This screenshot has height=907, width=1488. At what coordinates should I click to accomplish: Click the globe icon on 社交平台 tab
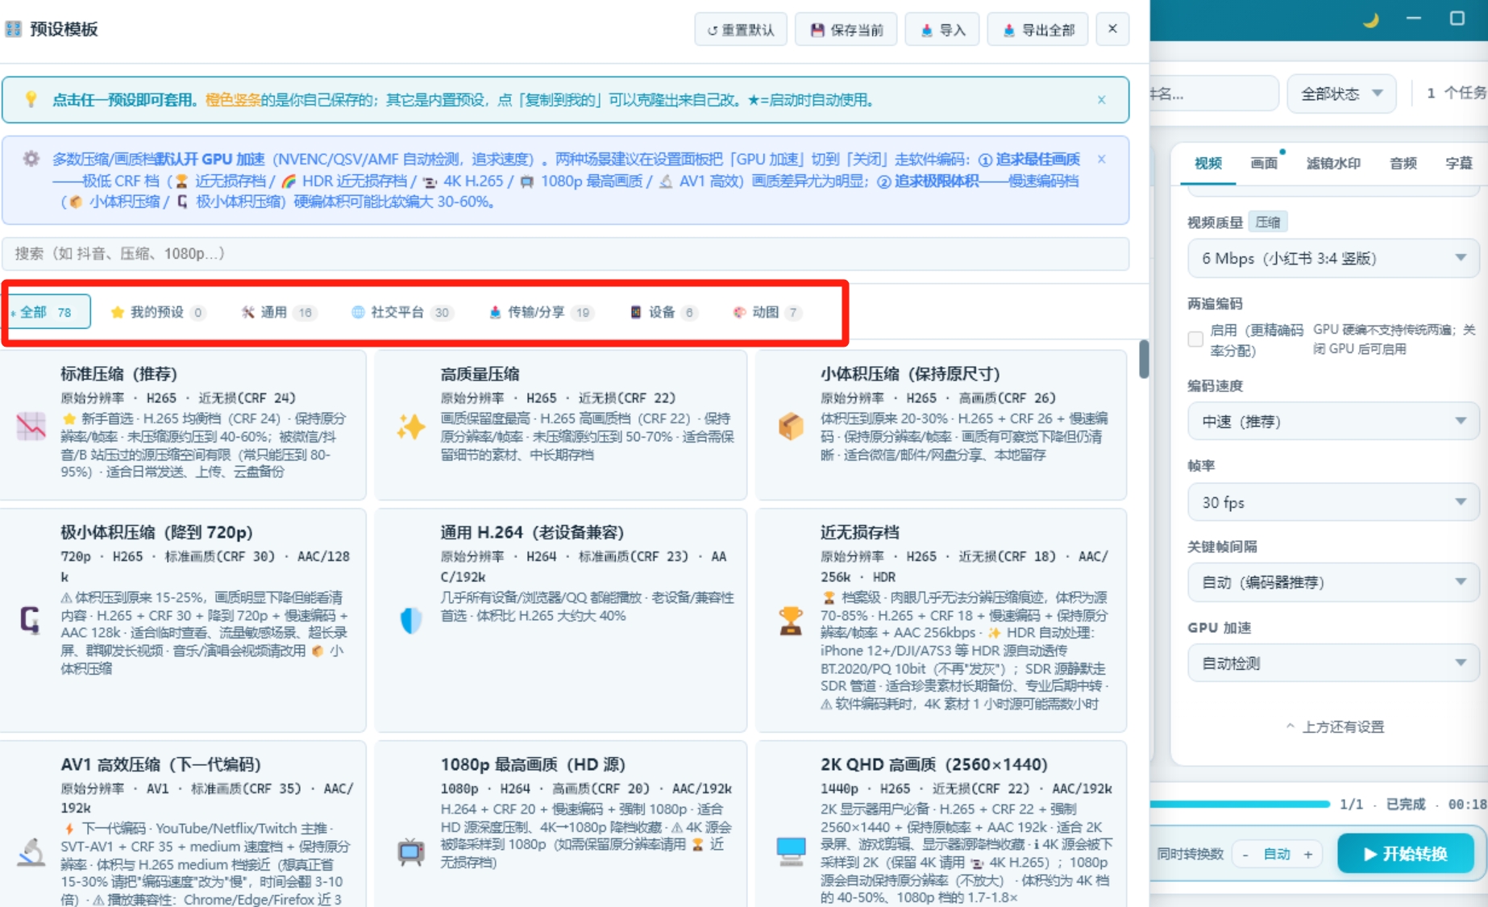click(358, 312)
